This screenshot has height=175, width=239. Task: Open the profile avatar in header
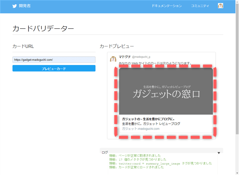(220, 6)
